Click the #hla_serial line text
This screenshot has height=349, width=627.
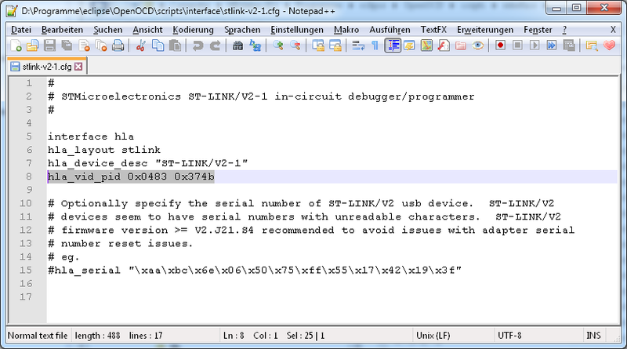point(255,270)
